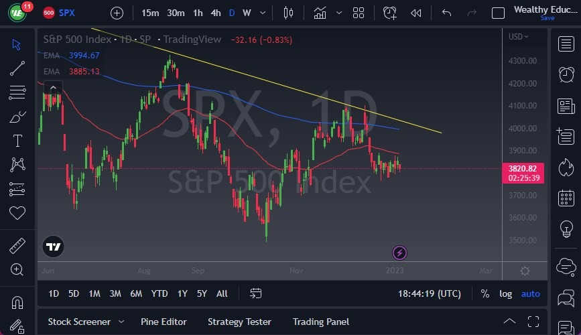Switch to 30m timeframe

point(176,13)
